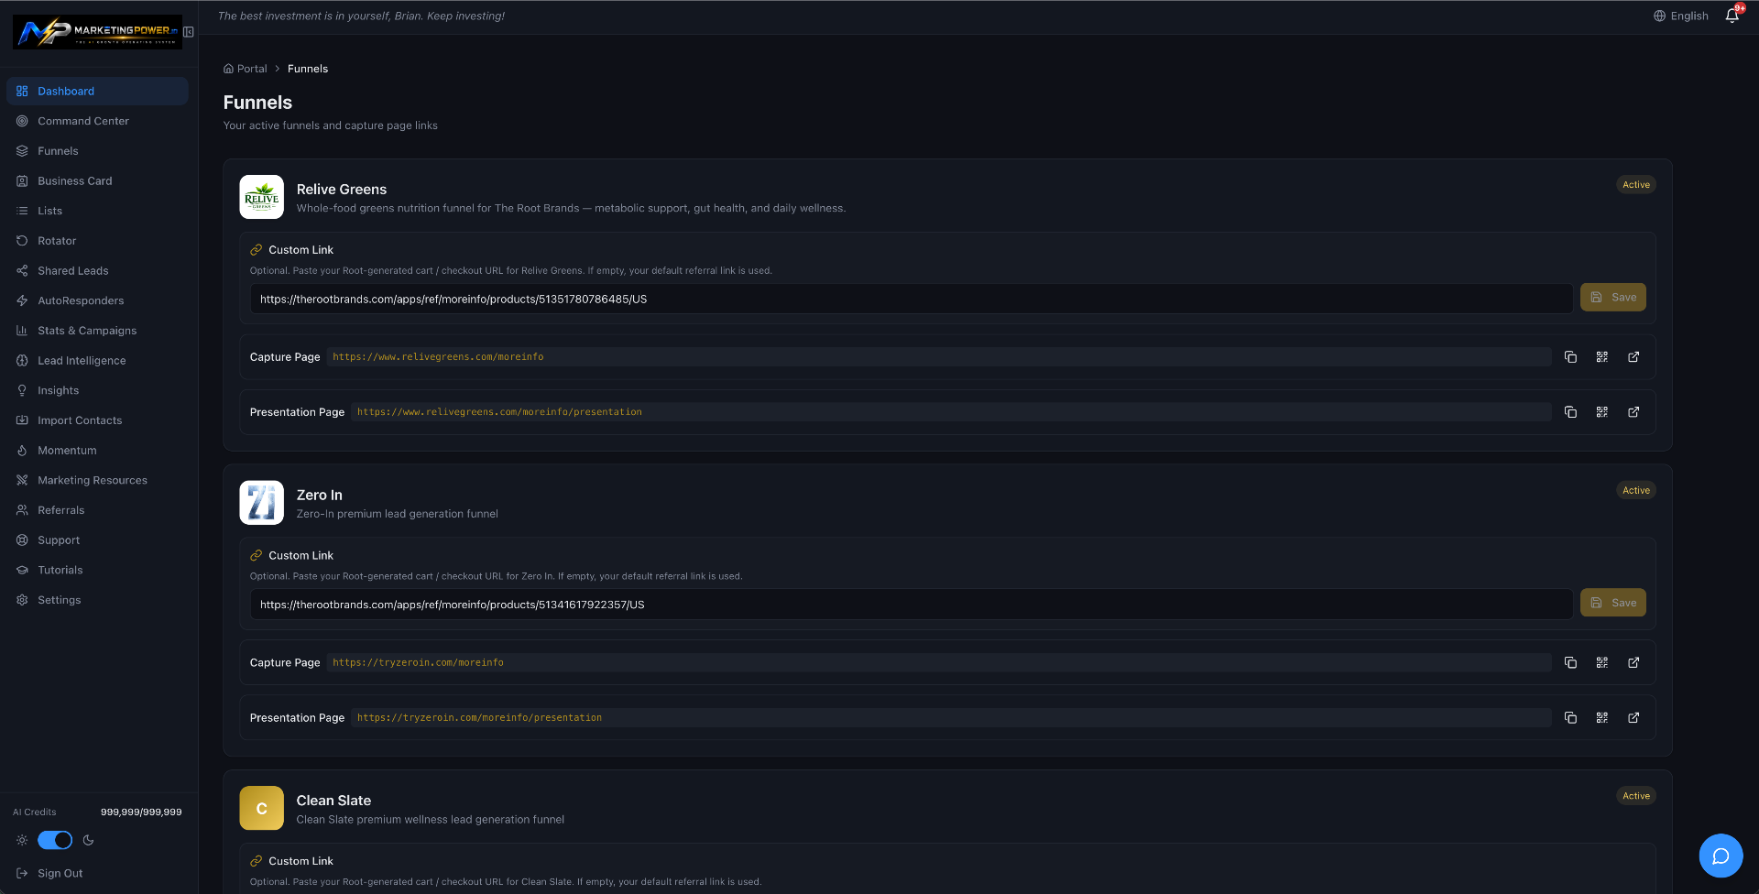Click Clean Slate Active status badge
This screenshot has width=1759, height=894.
1636,796
